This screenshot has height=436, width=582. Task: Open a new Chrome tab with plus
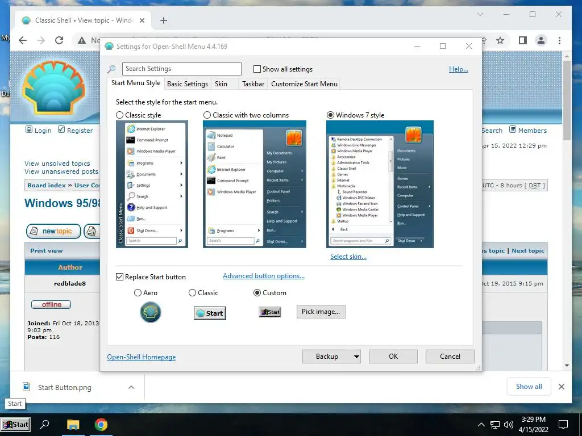click(164, 20)
